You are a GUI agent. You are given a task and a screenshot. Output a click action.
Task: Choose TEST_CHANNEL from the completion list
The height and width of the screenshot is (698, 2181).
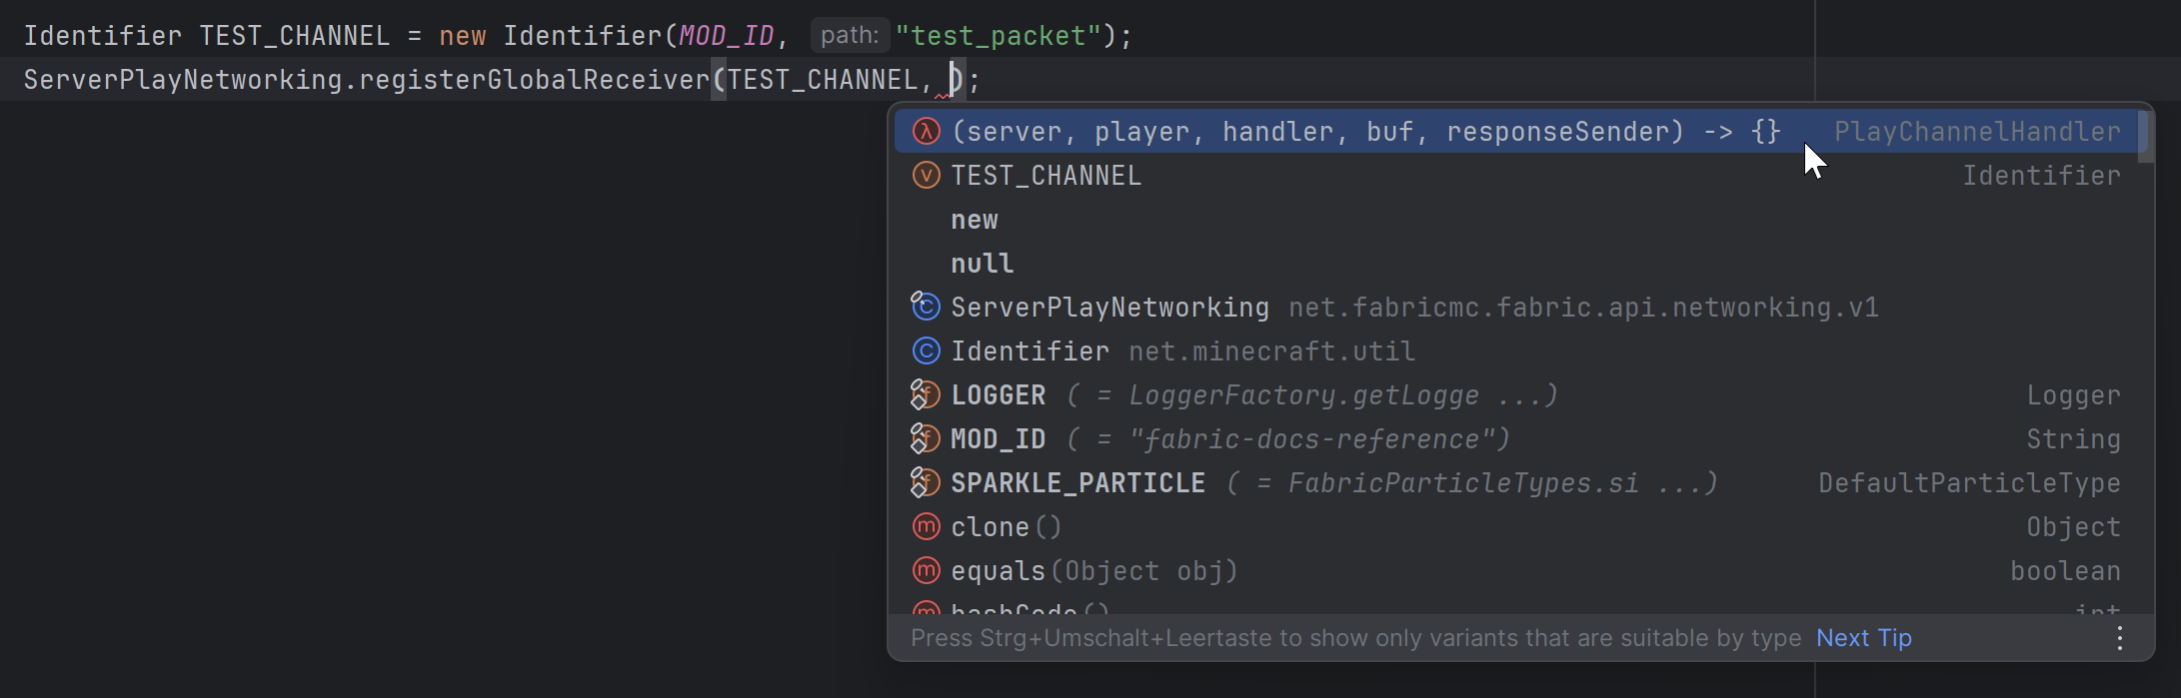(1046, 175)
